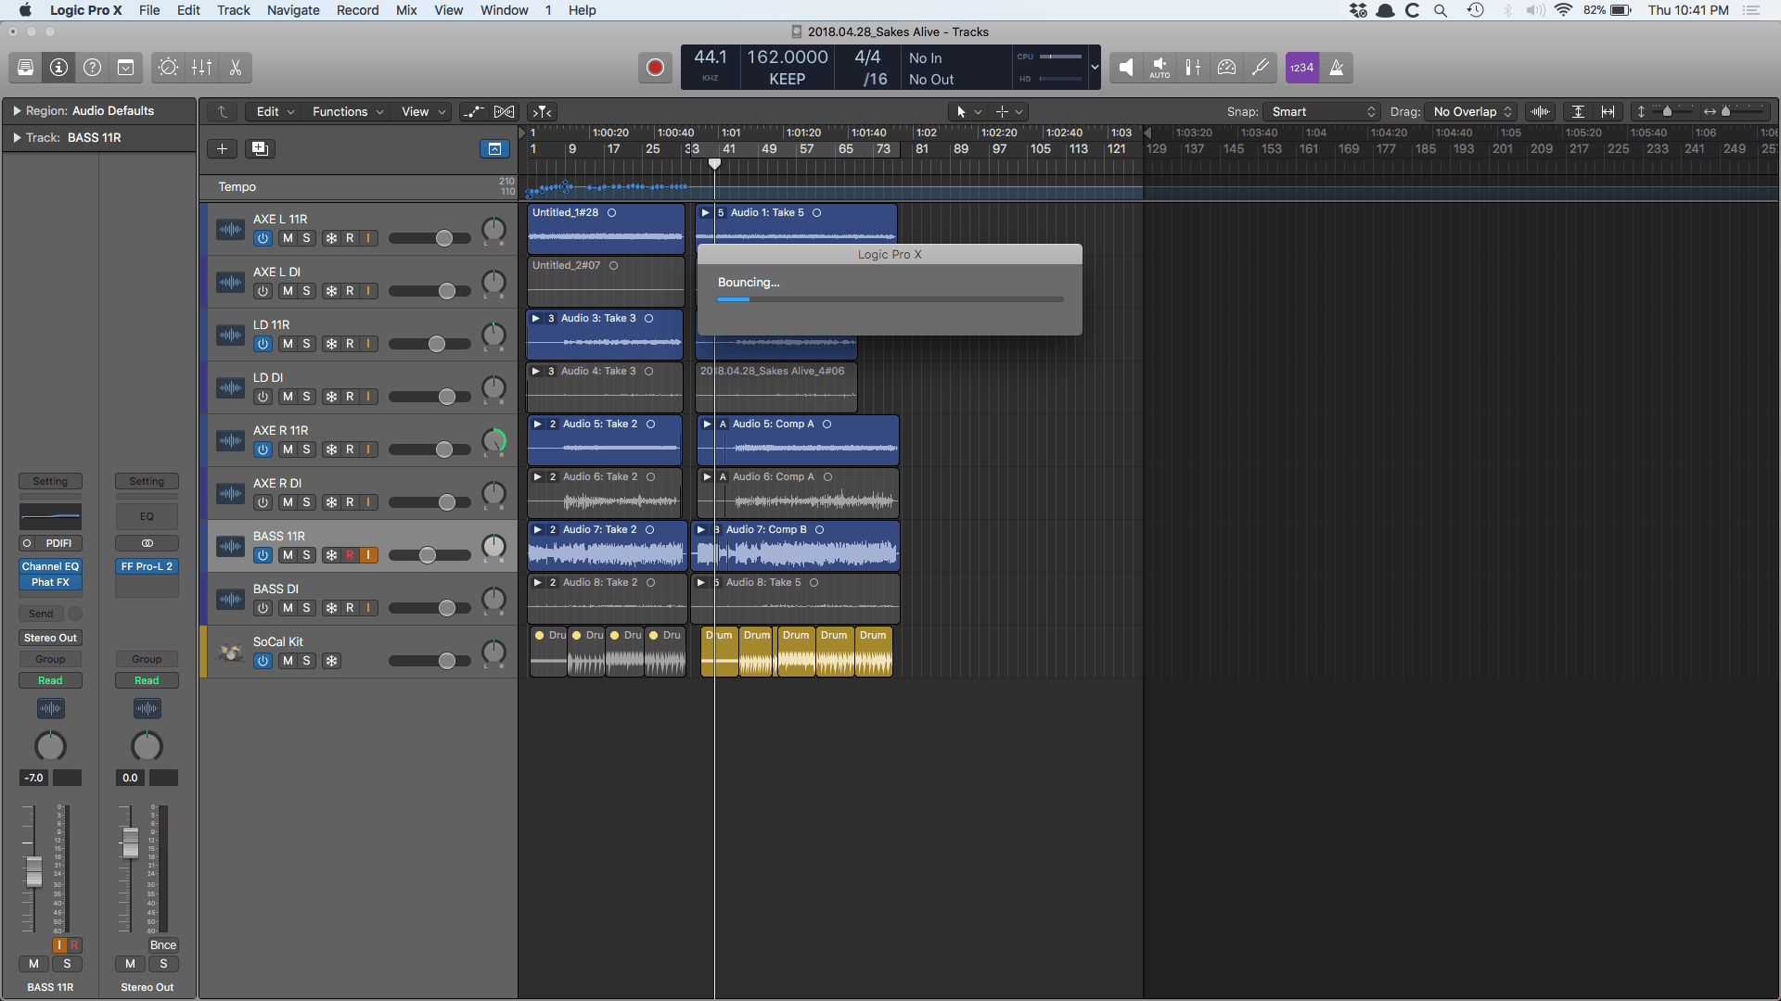This screenshot has height=1001, width=1781.
Task: Click the waveform zoom icon
Action: (1541, 112)
